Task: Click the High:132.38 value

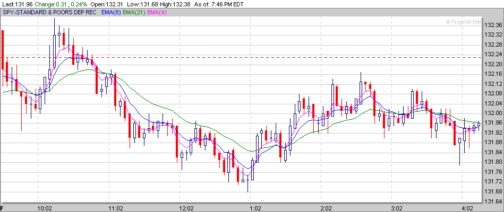Action: pos(176,4)
